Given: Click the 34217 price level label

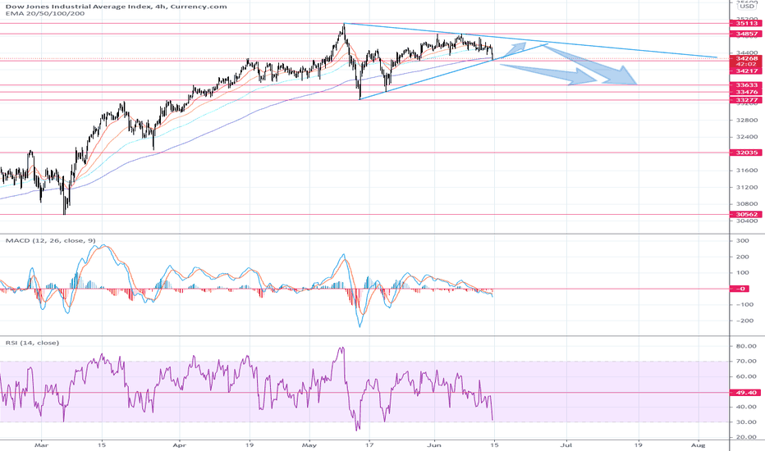Looking at the screenshot, I should [x=745, y=71].
